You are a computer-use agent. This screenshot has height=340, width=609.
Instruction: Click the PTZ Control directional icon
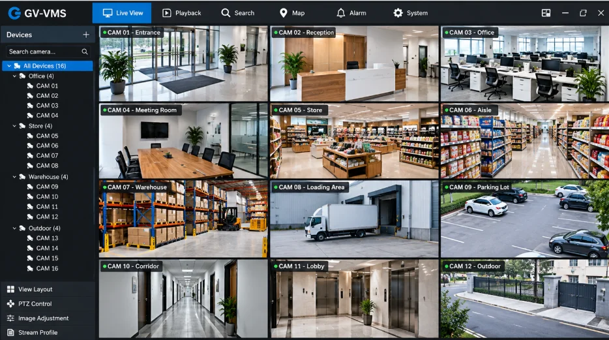click(x=10, y=303)
